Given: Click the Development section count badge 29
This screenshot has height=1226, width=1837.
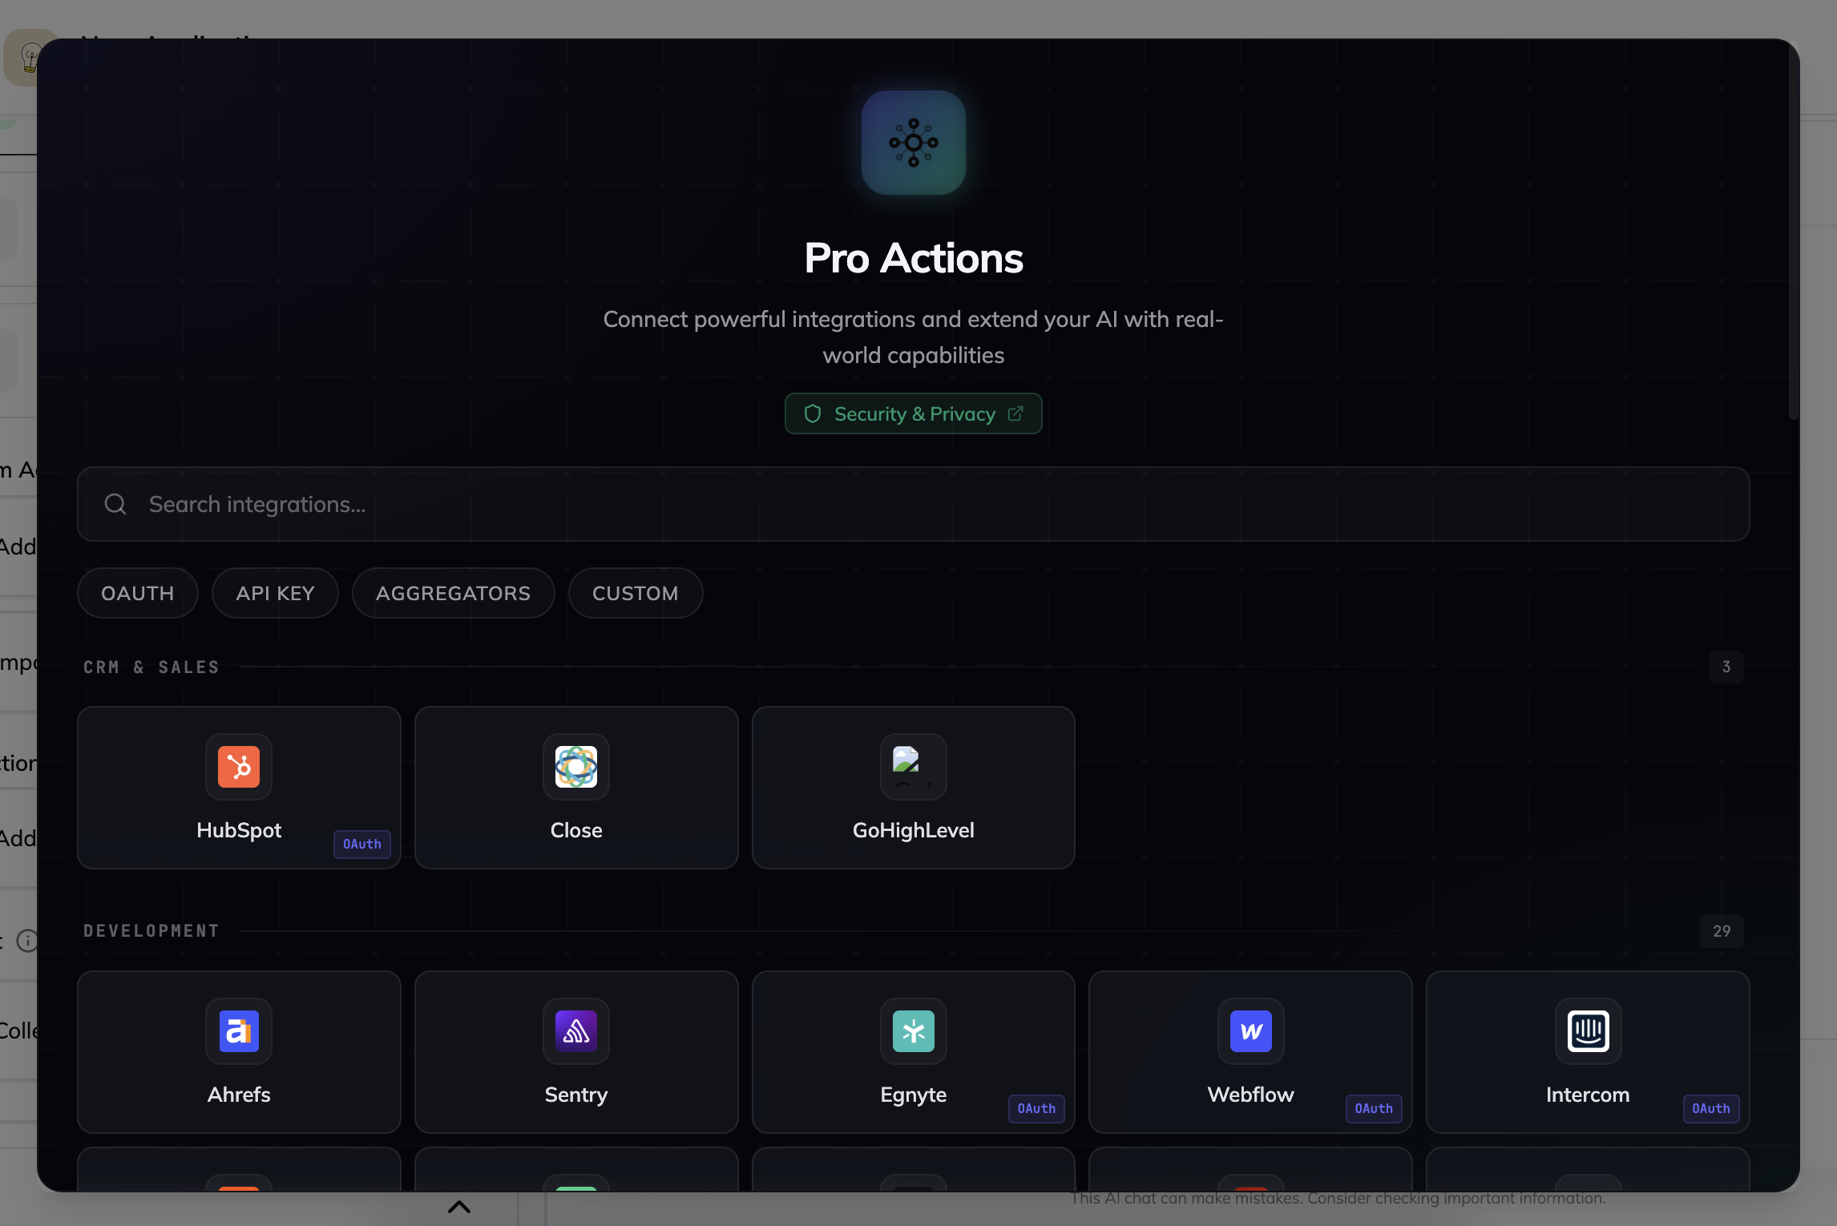Looking at the screenshot, I should click(1721, 931).
